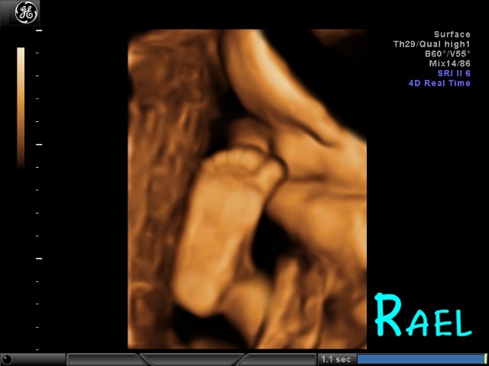489x366 pixels.
Task: Select the middle empty status bar segment
Action: pos(191,359)
